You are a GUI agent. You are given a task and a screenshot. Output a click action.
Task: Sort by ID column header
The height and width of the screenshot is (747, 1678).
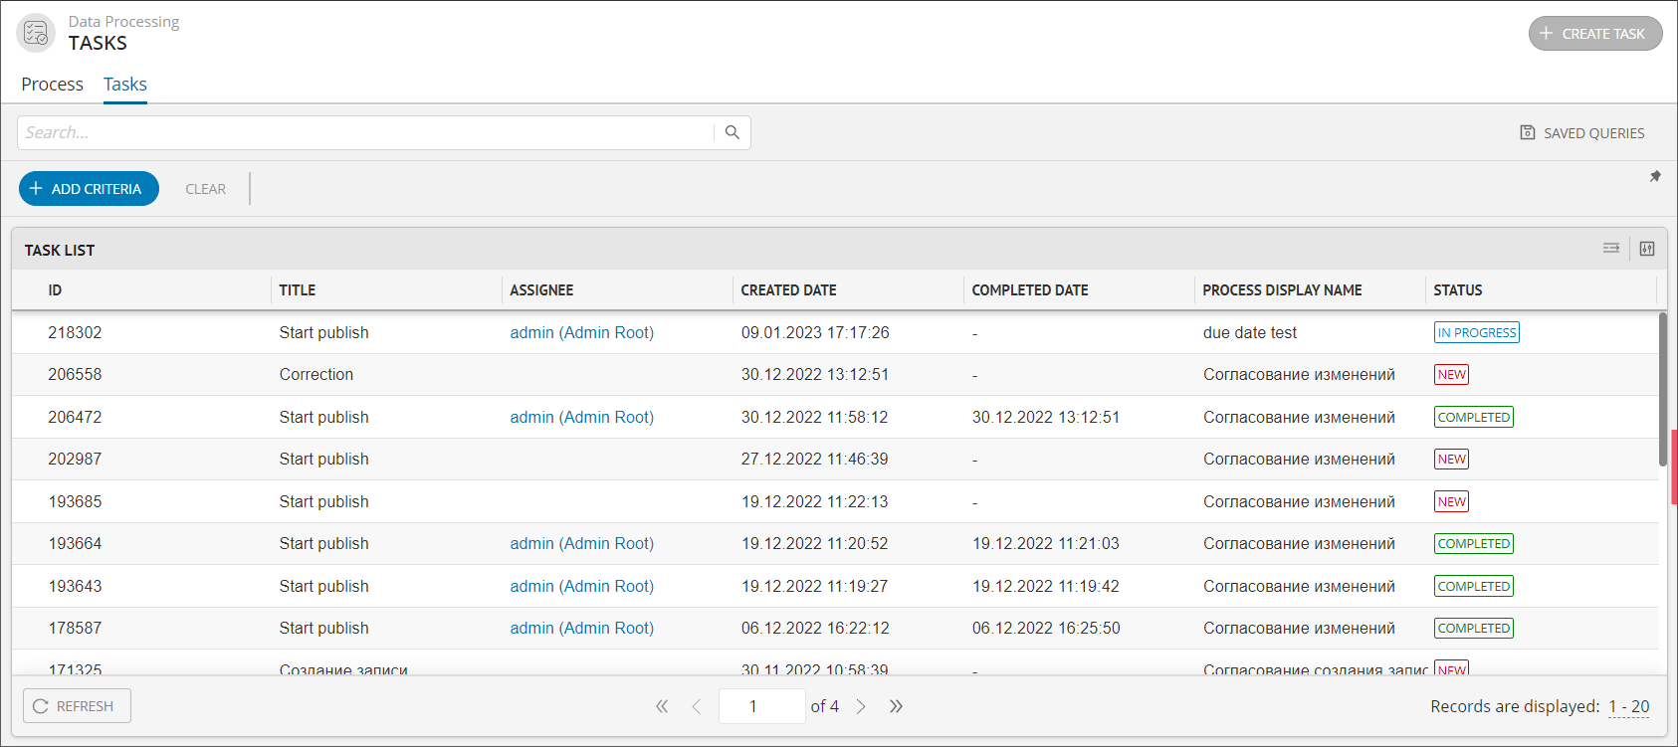[x=55, y=290]
